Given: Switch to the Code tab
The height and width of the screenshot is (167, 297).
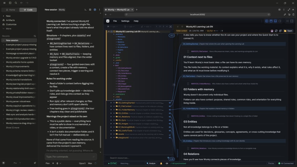Looking at the screenshot, I should (28, 10).
